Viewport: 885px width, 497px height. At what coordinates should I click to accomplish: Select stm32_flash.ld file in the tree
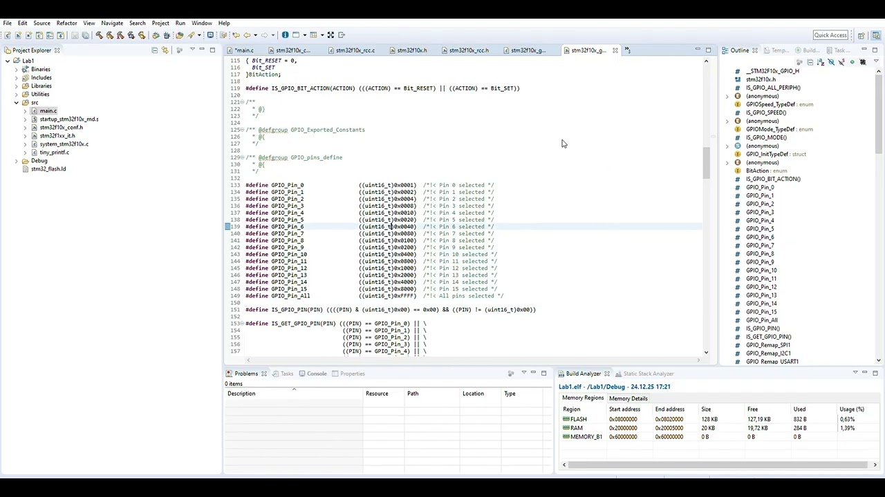click(x=48, y=169)
